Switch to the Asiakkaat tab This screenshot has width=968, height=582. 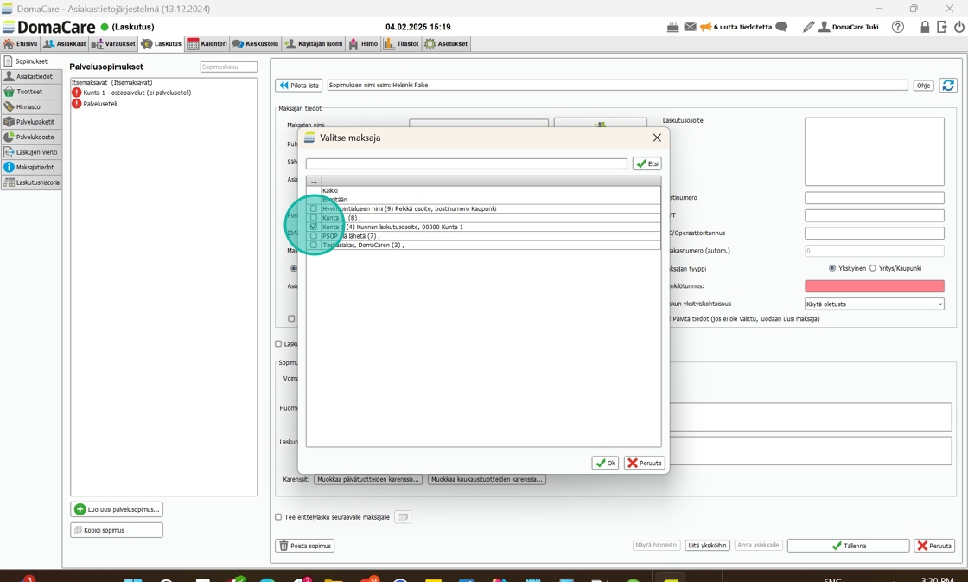coord(65,44)
